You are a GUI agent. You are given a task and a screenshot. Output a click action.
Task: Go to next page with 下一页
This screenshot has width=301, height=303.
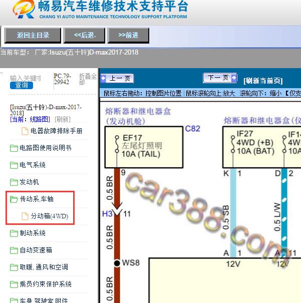tap(220, 78)
